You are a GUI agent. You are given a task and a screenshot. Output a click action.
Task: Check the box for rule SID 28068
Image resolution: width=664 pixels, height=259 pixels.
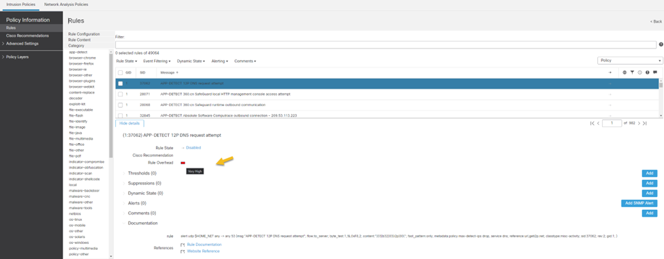[x=121, y=105]
